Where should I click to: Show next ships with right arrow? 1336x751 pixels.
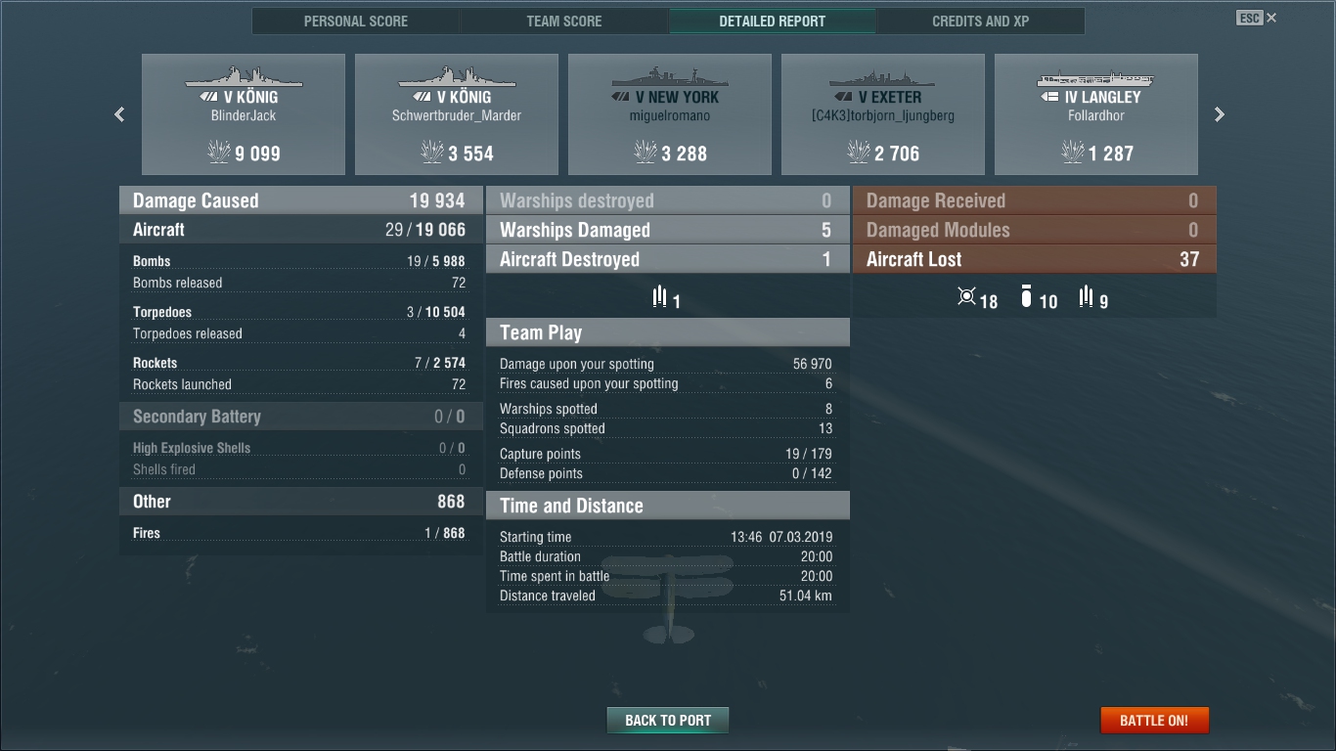tap(1220, 114)
